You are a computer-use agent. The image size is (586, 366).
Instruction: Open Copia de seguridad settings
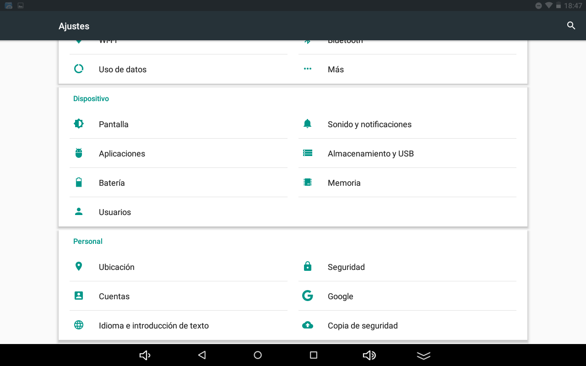[x=407, y=325]
